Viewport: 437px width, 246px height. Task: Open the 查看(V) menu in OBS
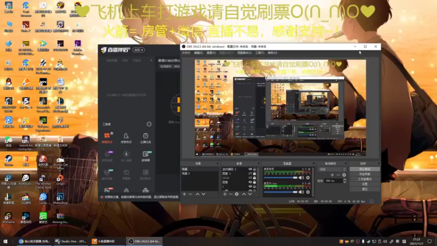click(211, 52)
